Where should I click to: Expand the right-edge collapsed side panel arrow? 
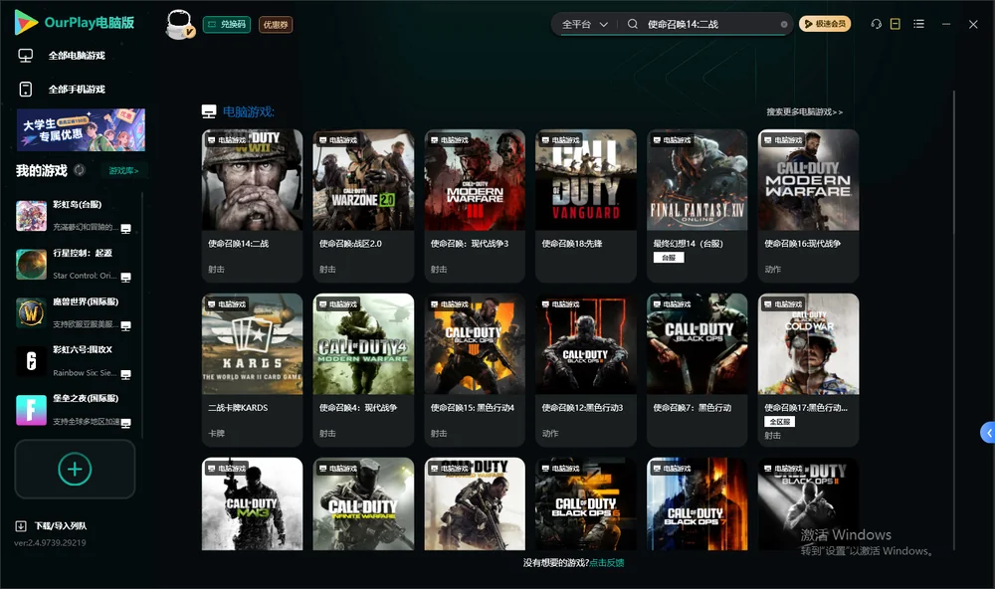point(988,433)
